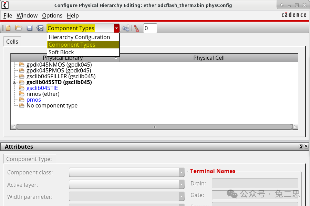The width and height of the screenshot is (310, 206).
Task: Select gpdk045NMOS (gpdk045) row
Action: (x=59, y=65)
